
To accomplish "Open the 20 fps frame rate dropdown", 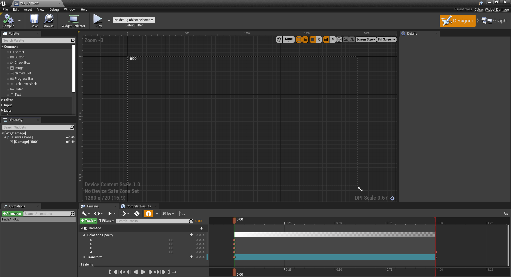I will click(168, 214).
